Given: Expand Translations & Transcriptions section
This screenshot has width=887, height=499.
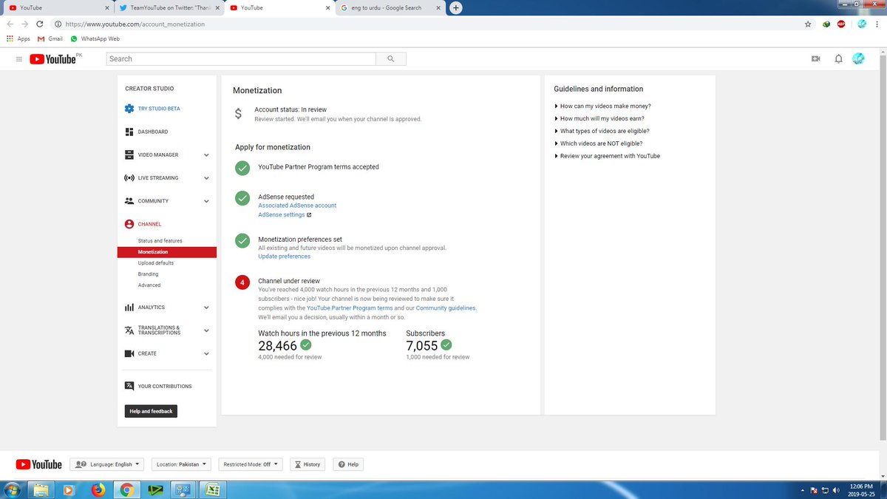Looking at the screenshot, I should [206, 330].
